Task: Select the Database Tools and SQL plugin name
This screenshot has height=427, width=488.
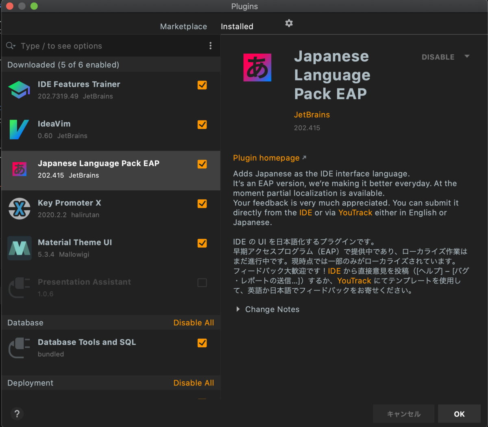Action: coord(87,342)
